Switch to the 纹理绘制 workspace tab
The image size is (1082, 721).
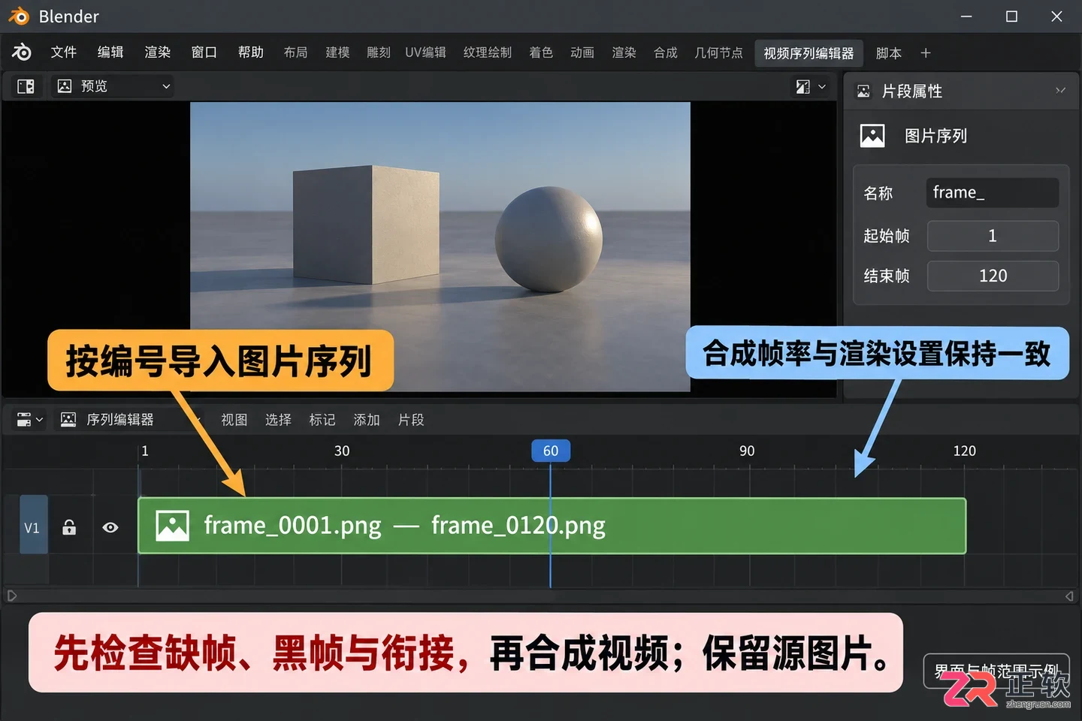pyautogui.click(x=488, y=53)
